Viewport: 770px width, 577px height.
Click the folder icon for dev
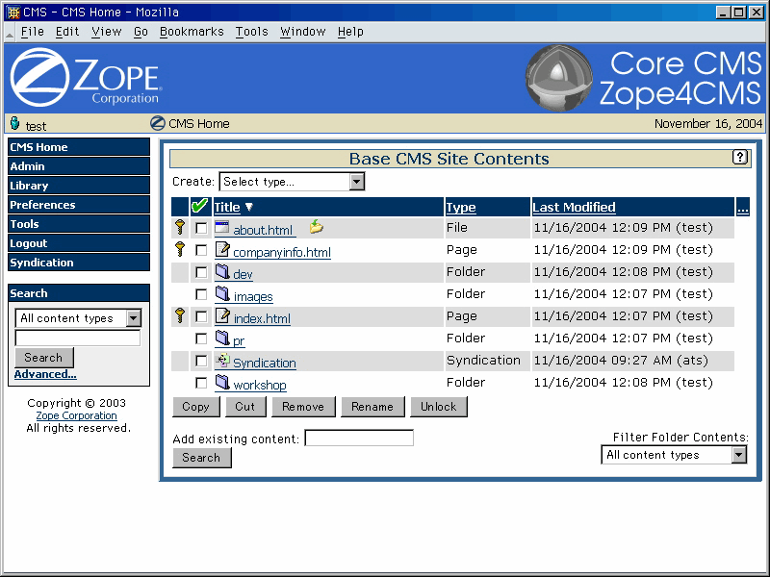click(x=222, y=271)
